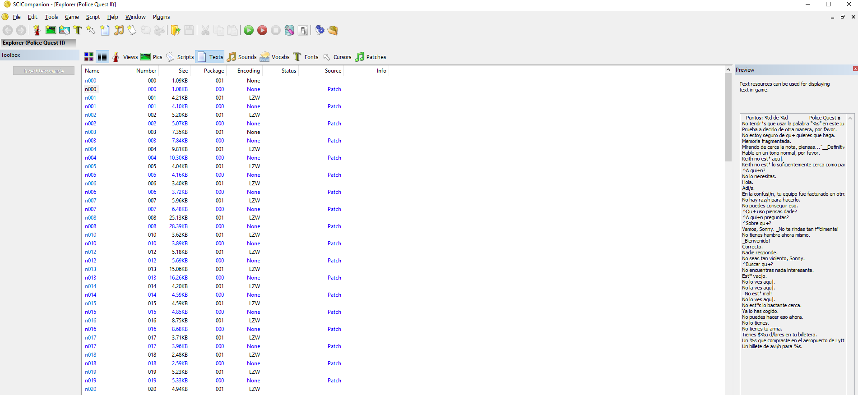Click 'Hola.' line in the Preview text
858x395 pixels.
(x=747, y=182)
